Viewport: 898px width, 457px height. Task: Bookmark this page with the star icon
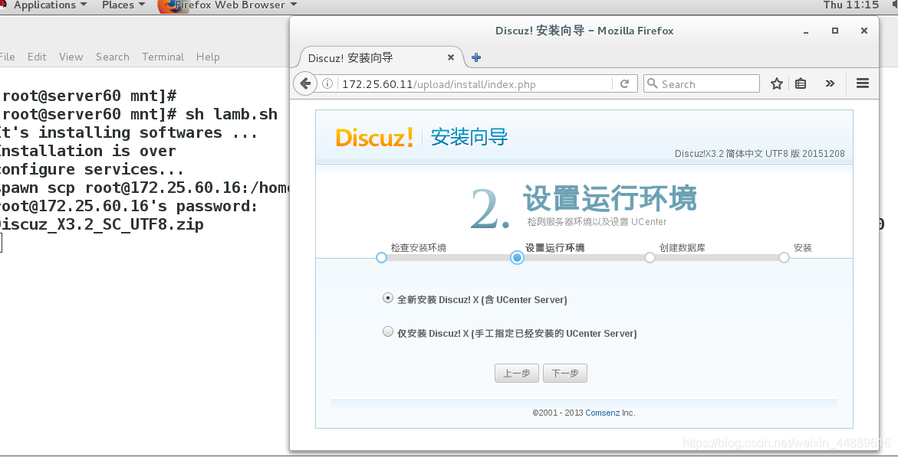pyautogui.click(x=777, y=83)
